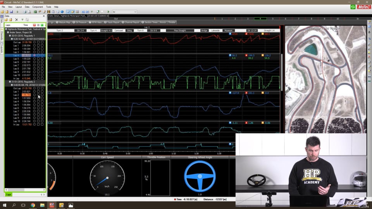The height and width of the screenshot is (209, 372).
Task: Switch to the Track Report worksheet tab
Action: click(x=112, y=22)
